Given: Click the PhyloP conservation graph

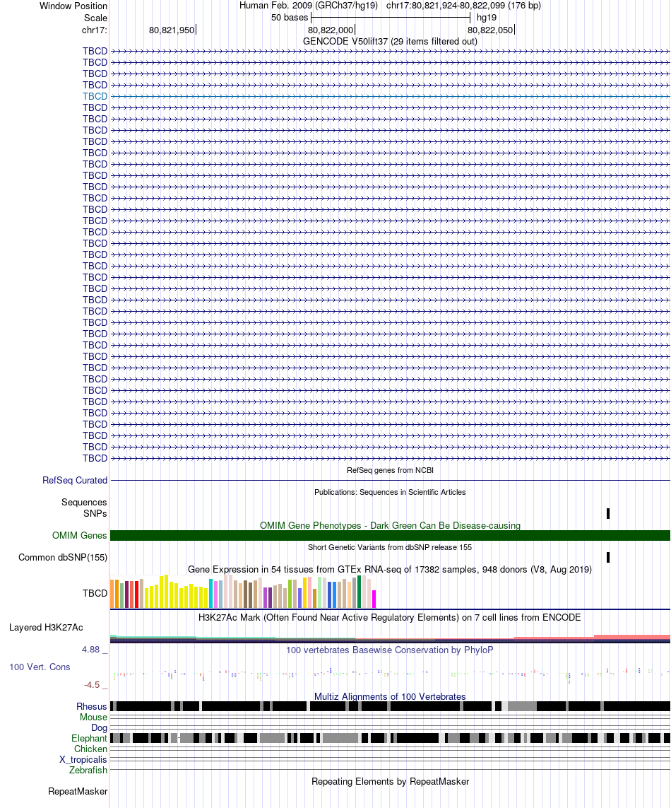Looking at the screenshot, I should (391, 674).
